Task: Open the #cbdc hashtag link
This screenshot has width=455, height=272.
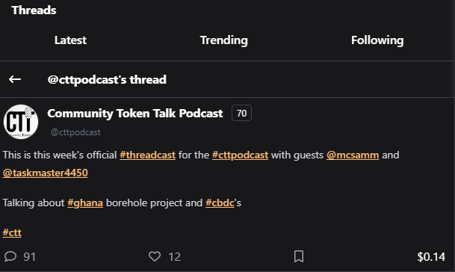Action: point(220,203)
